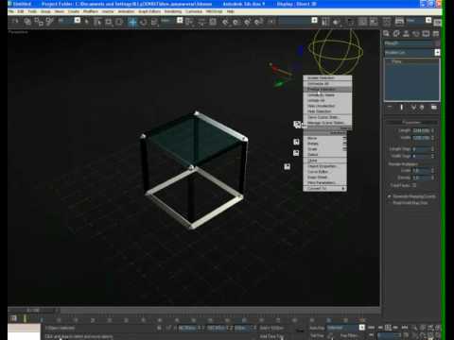This screenshot has width=454, height=340.
Task: Open Configure Modifier Sets button
Action: [x=434, y=108]
